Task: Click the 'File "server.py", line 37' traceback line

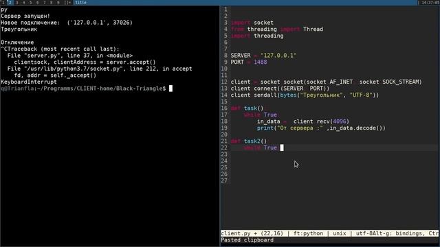Action: click(x=70, y=56)
